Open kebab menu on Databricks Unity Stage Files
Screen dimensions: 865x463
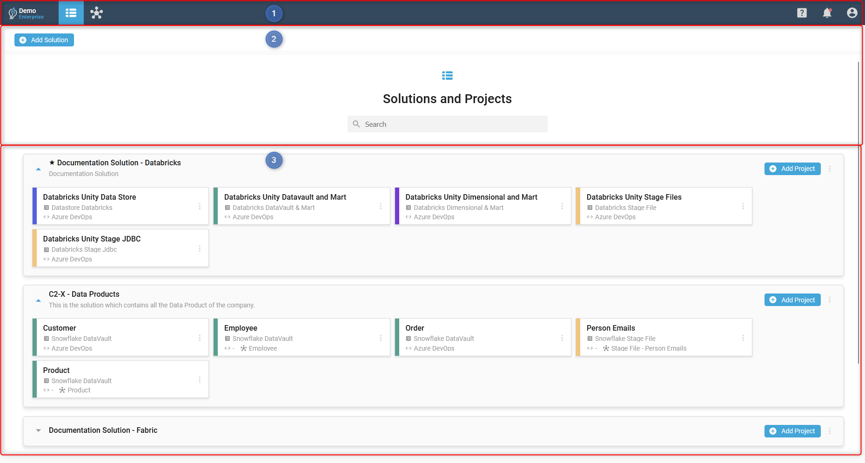(743, 206)
